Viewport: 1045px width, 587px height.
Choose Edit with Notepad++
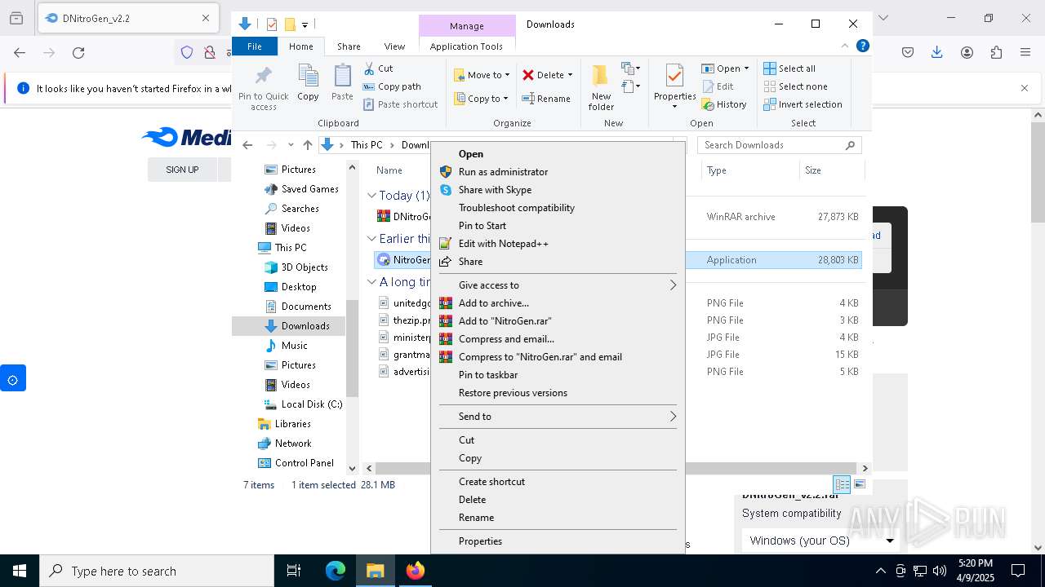558,244
